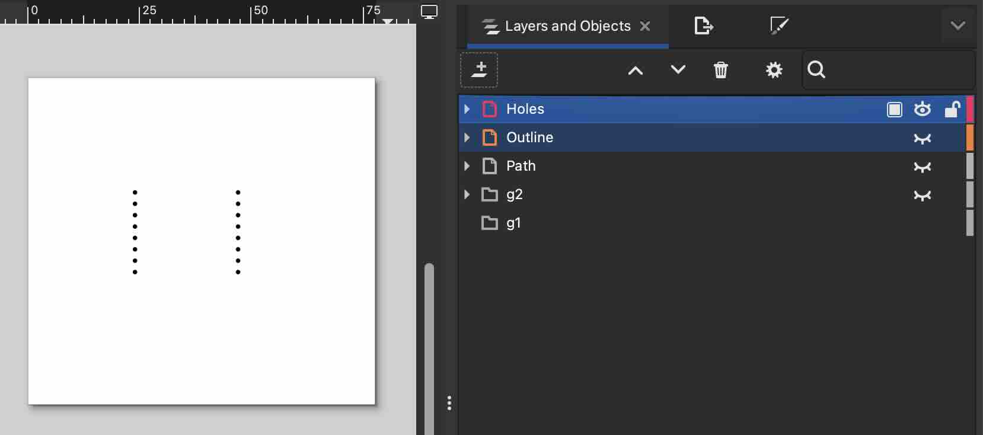Show the Path layer

tap(923, 167)
